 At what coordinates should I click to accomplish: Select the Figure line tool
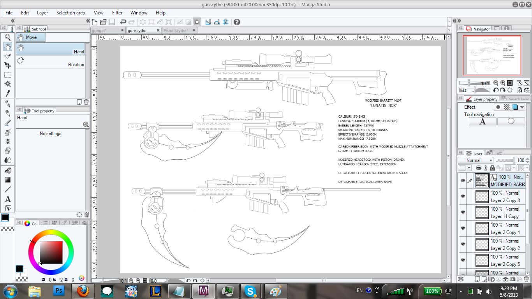[x=7, y=189]
